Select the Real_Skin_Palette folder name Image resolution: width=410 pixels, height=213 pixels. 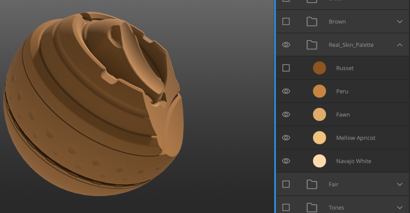coord(351,45)
